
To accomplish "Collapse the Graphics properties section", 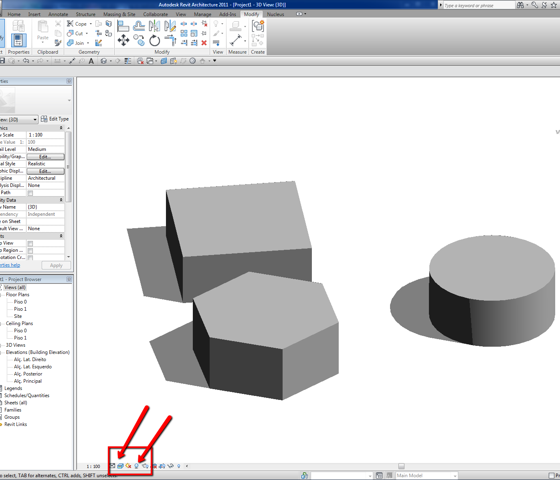I will pyautogui.click(x=61, y=128).
